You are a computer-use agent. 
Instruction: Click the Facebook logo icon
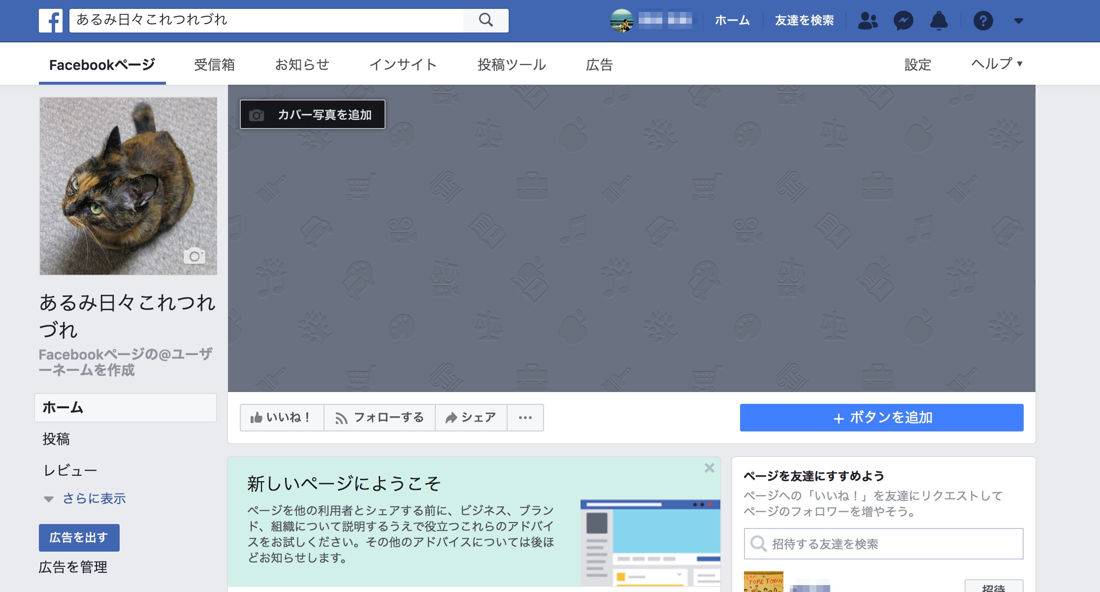coord(51,21)
